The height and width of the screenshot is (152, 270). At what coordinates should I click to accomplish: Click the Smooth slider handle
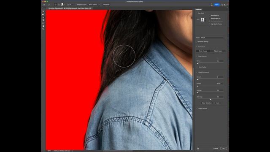coord(198,79)
